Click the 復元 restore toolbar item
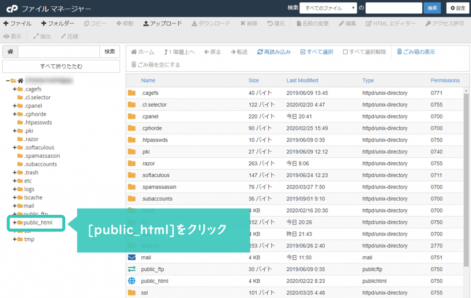This screenshot has height=298, width=471. [x=276, y=23]
